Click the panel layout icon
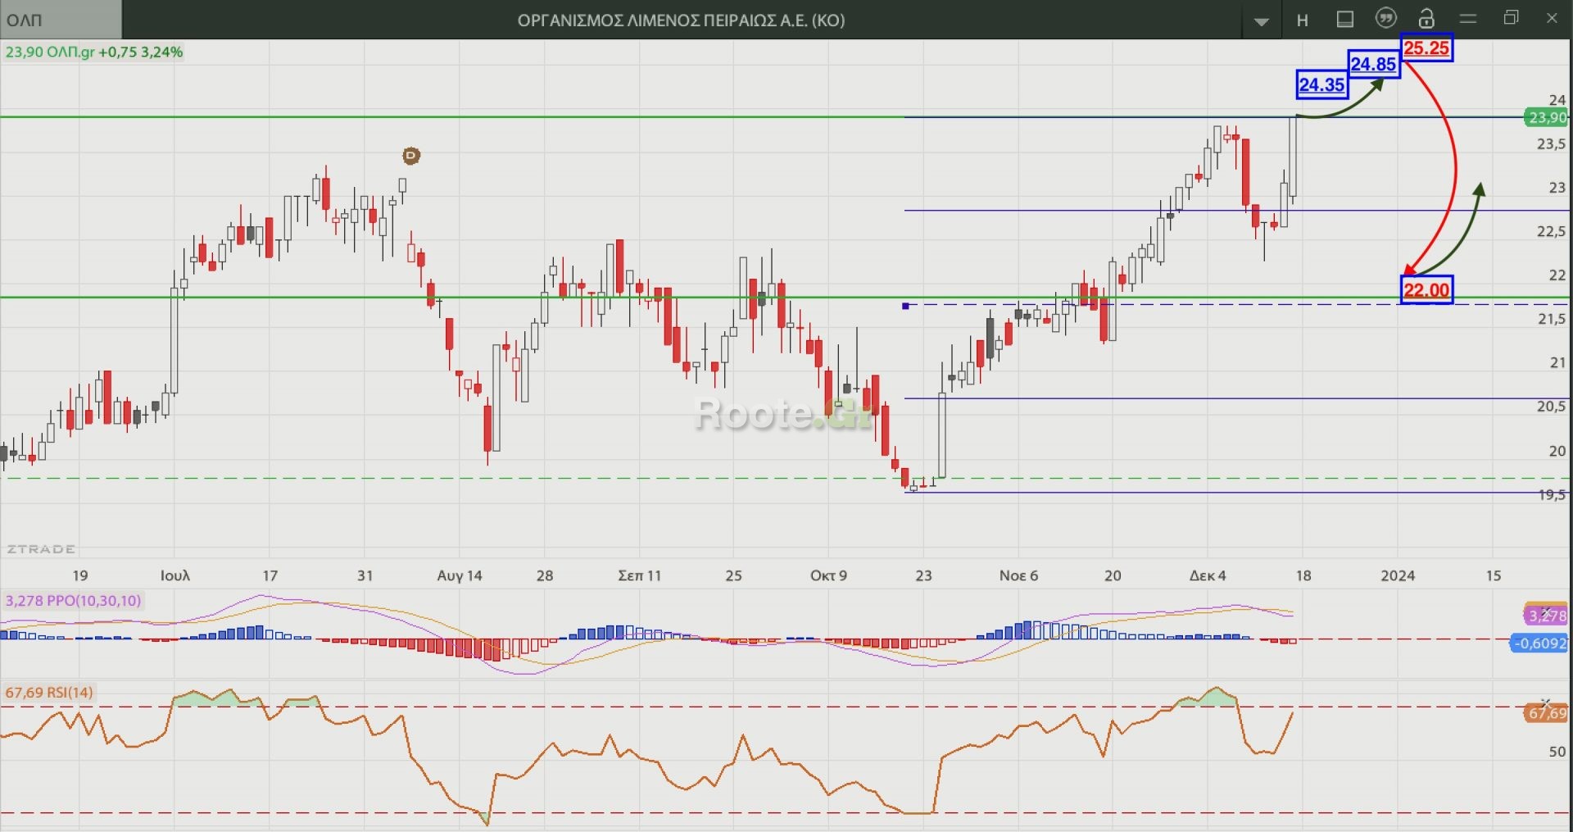The height and width of the screenshot is (832, 1573). click(x=1345, y=20)
